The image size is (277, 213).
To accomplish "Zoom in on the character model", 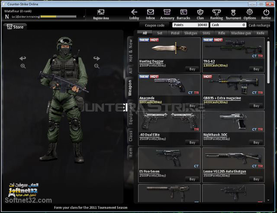I will [x=23, y=66].
